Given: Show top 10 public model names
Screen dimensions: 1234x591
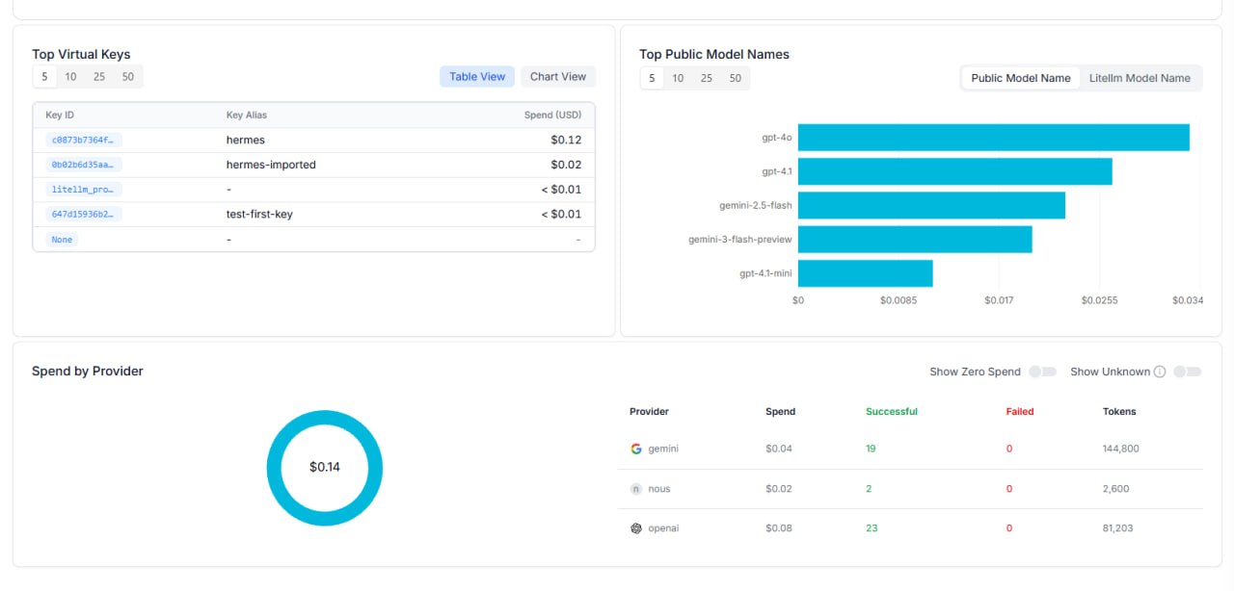Looking at the screenshot, I should pos(678,78).
